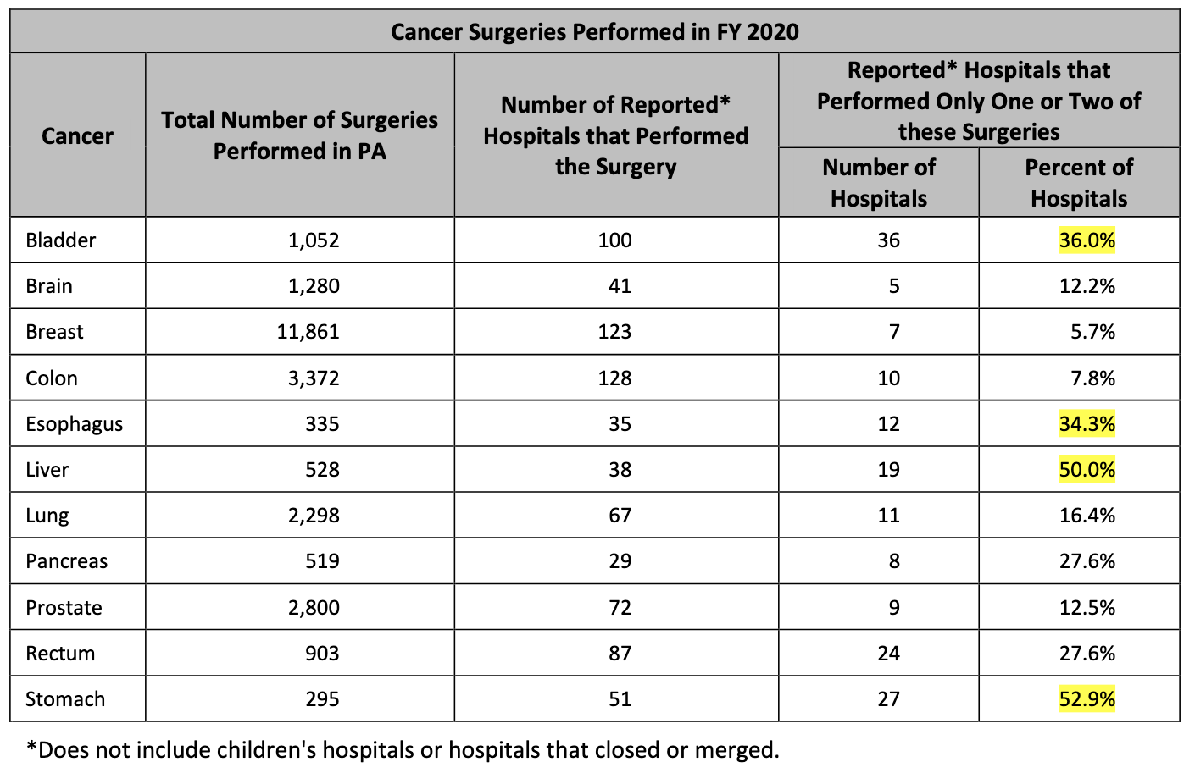Select 'Number of Reported* Hospitals that Performed the Surgery' header

coord(615,135)
